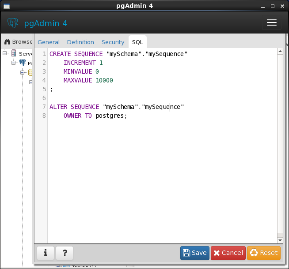This screenshot has width=289, height=269.
Task: Click scrollbar down arrow in SQL editor
Action: [x=280, y=240]
